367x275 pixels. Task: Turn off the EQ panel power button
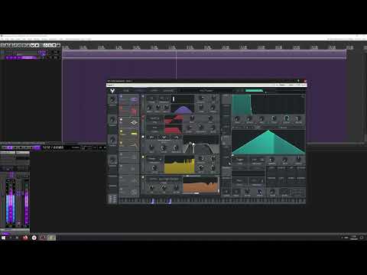(x=143, y=137)
